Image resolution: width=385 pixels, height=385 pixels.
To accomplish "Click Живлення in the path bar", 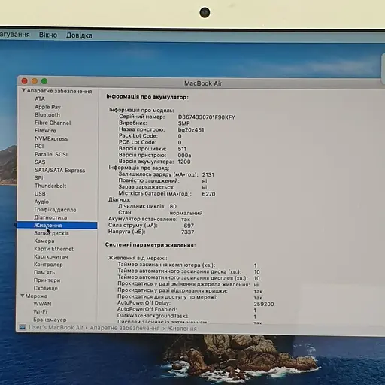I will [x=182, y=329].
